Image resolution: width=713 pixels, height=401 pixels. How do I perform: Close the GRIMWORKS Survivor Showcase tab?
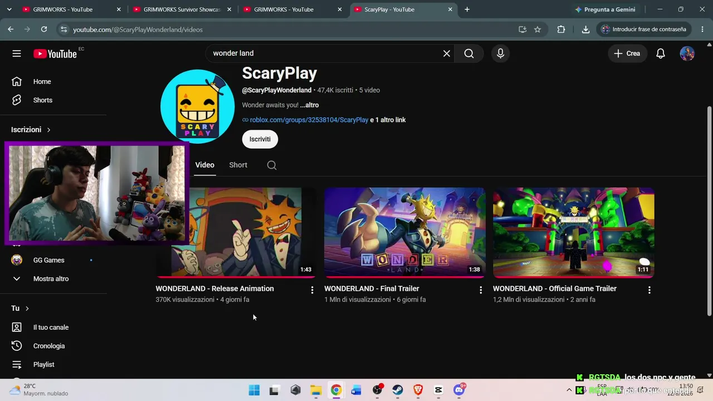229,9
